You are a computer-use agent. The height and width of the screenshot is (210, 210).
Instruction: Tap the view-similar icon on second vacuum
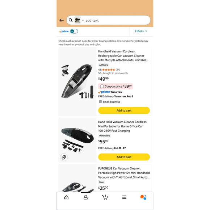64,157
